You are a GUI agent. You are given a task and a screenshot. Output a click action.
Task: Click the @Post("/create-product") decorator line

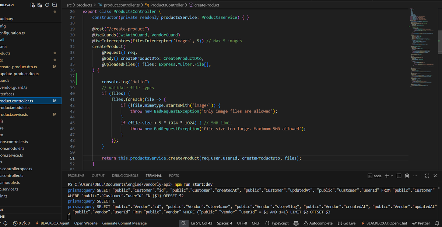tap(120, 29)
